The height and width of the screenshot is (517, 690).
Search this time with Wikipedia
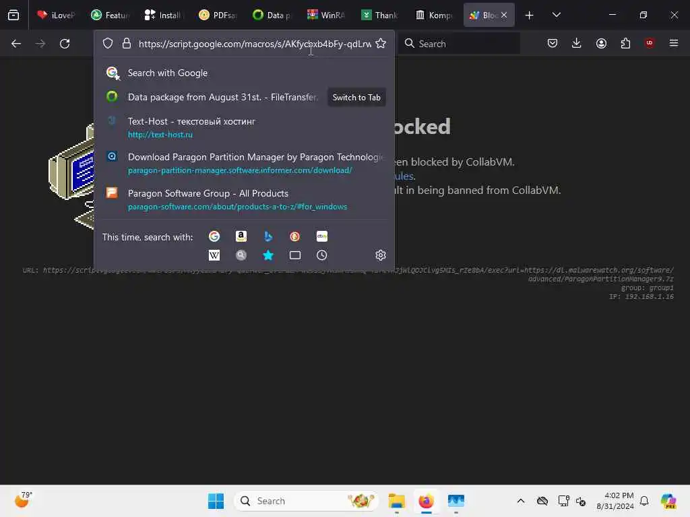pyautogui.click(x=214, y=255)
